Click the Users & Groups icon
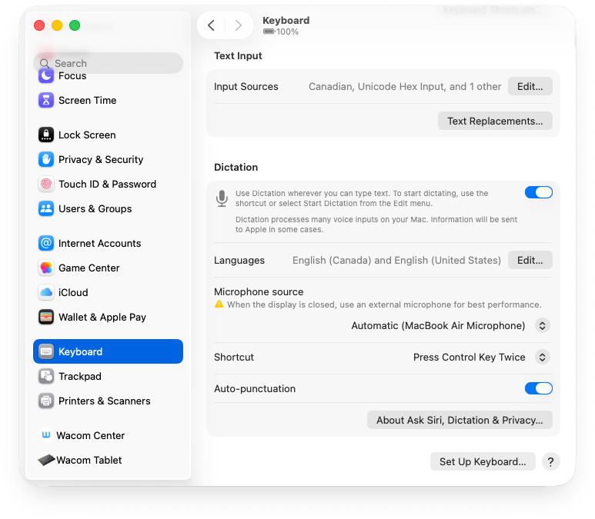 (46, 208)
